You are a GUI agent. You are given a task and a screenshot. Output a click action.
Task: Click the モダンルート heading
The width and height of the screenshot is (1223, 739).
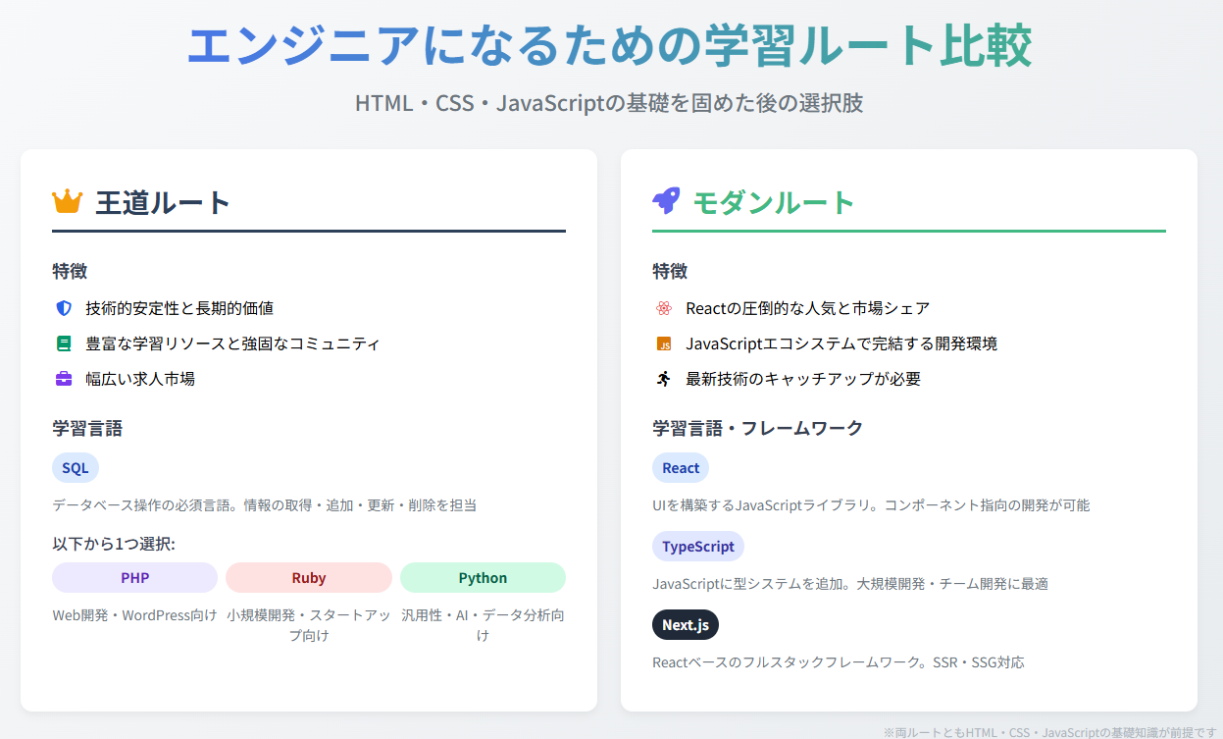coord(774,202)
